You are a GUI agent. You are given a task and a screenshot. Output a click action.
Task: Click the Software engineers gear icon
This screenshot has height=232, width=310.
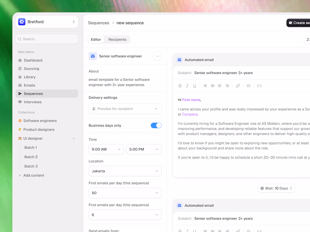click(x=20, y=121)
